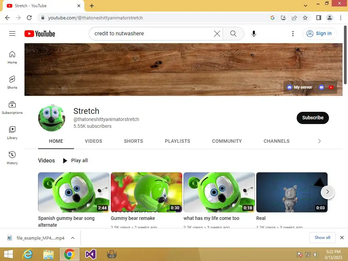Launch Internet Explorer from taskbar
This screenshot has width=348, height=261.
(x=28, y=254)
